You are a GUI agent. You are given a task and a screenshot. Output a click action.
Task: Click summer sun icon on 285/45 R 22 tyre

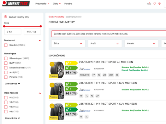tap(52, 106)
